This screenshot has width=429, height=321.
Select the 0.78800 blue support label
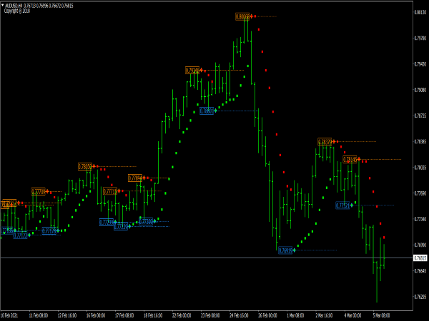tap(207, 111)
